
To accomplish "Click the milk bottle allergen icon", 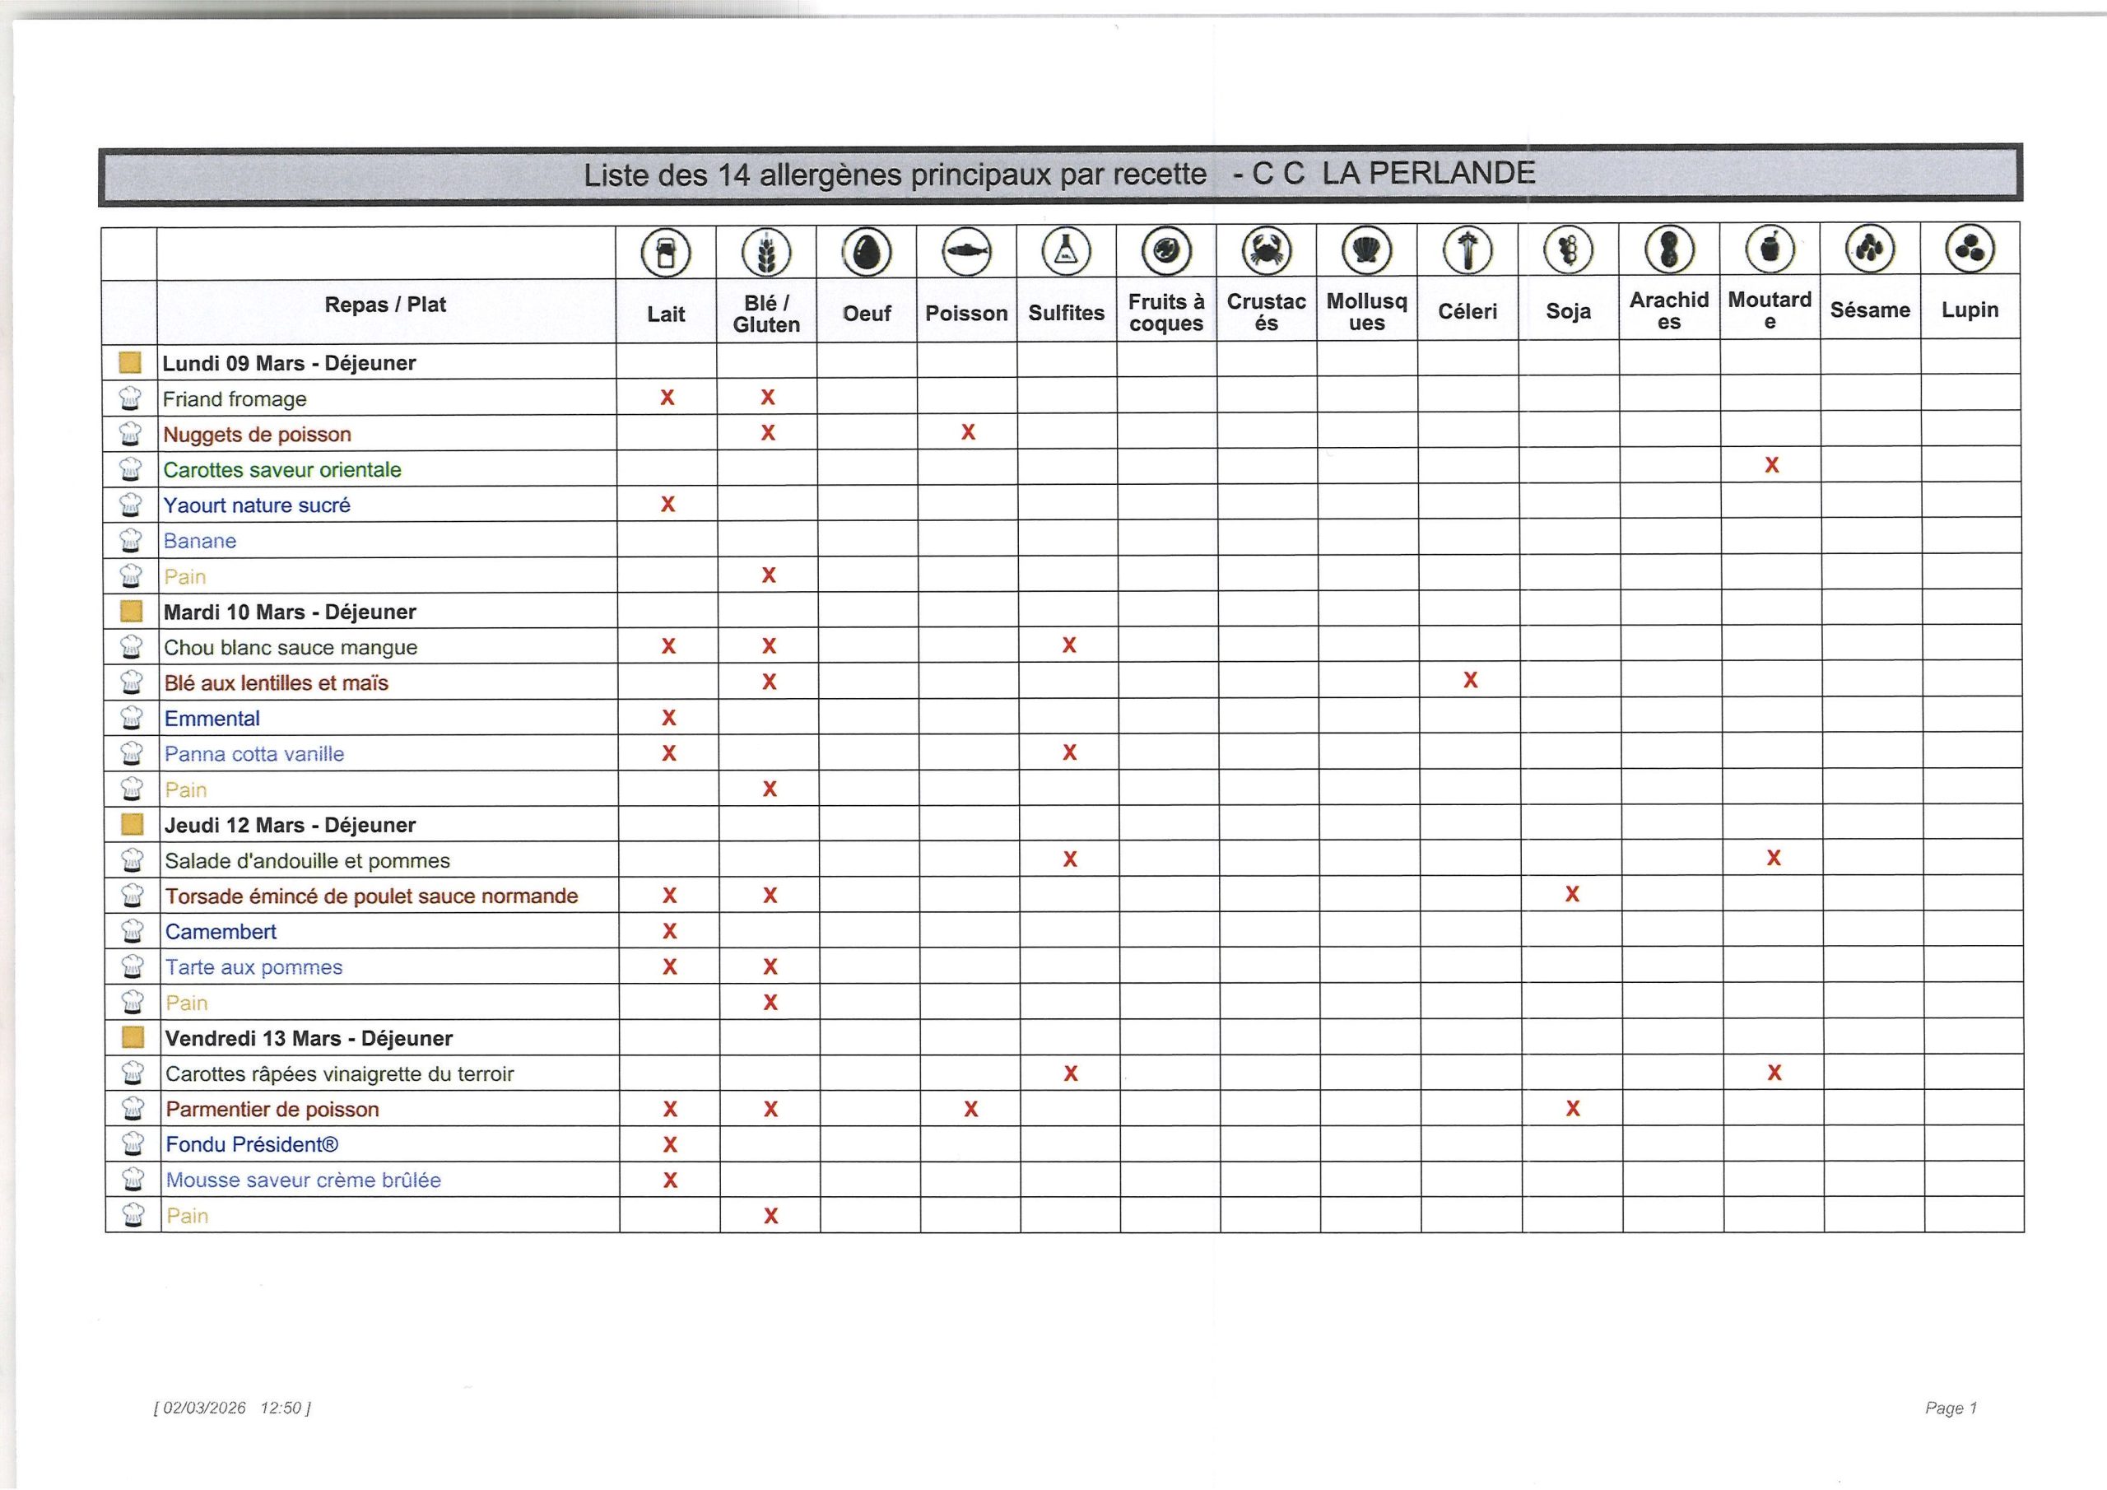I will (666, 254).
